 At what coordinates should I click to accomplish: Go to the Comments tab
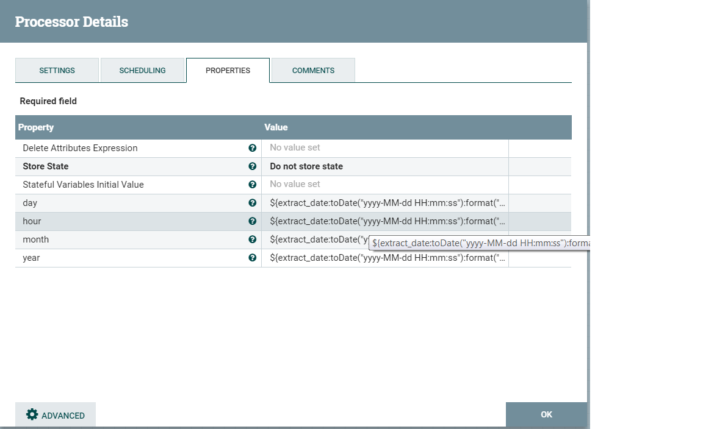click(x=313, y=71)
